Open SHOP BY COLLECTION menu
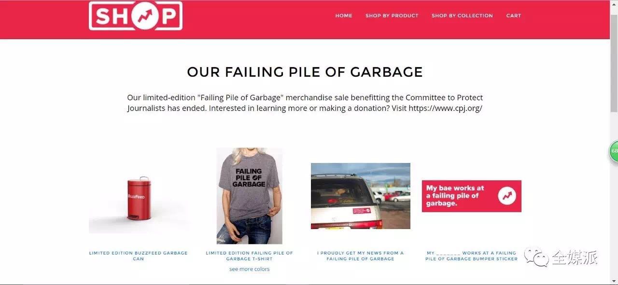Viewport: 618px width, 285px height. 462,15
